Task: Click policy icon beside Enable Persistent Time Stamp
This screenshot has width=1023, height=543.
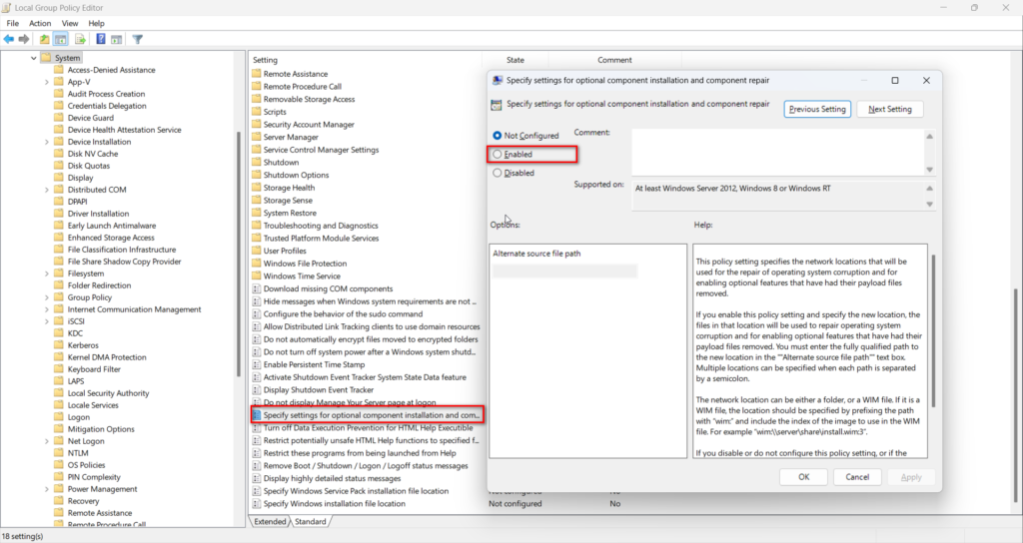Action: (x=257, y=364)
